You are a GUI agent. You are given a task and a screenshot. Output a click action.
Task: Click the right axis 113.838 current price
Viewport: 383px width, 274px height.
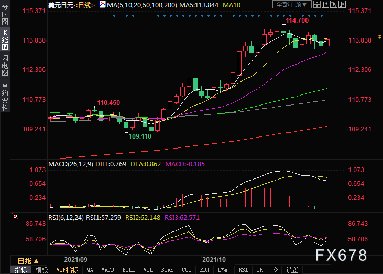coord(360,40)
